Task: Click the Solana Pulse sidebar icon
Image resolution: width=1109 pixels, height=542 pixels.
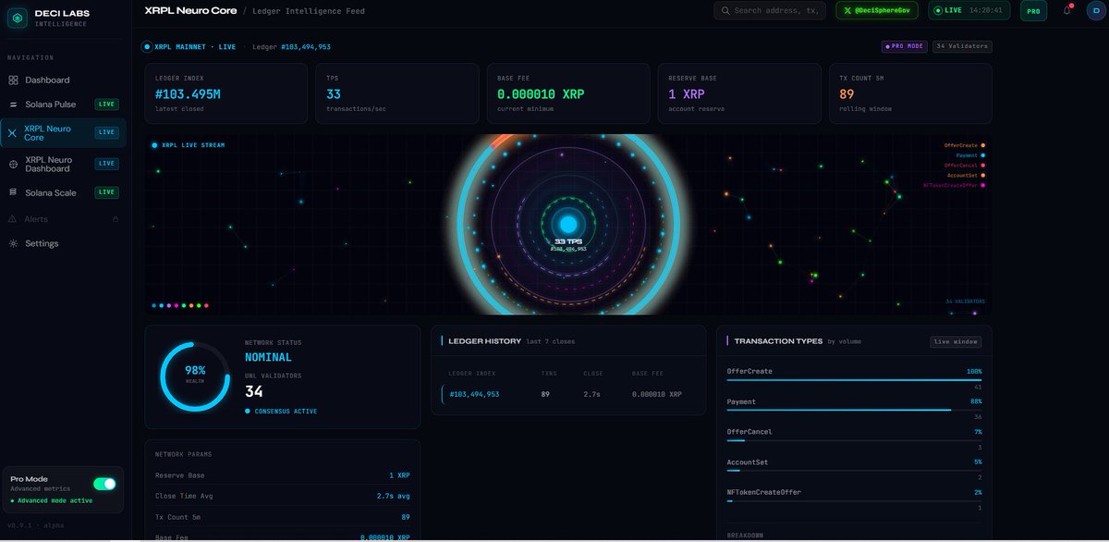Action: point(13,105)
